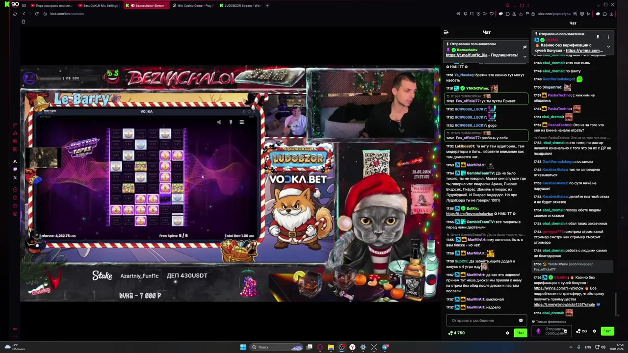Open t.me/funf1c_ilia pinned link
This screenshot has height=353, width=628.
click(467, 55)
